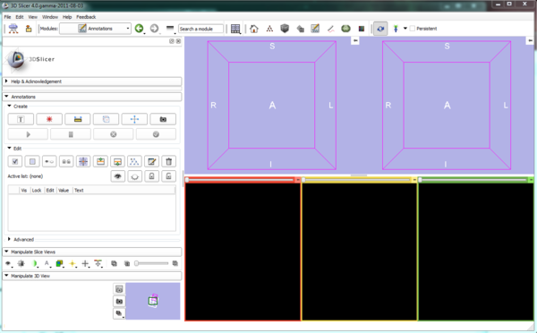Unselect all annotations with empty box icon

pos(32,161)
